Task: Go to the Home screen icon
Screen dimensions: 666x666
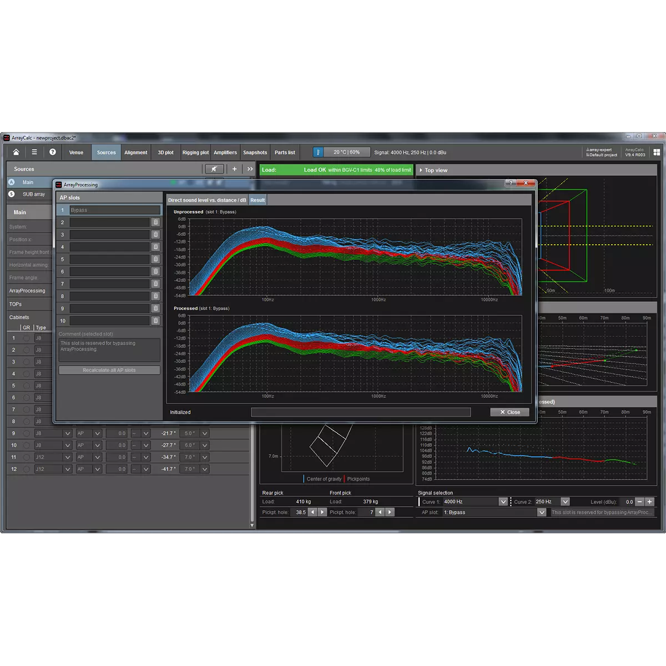Action: [16, 152]
